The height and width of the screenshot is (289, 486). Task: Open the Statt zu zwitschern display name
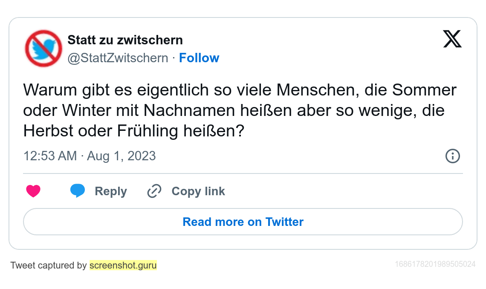tap(125, 40)
